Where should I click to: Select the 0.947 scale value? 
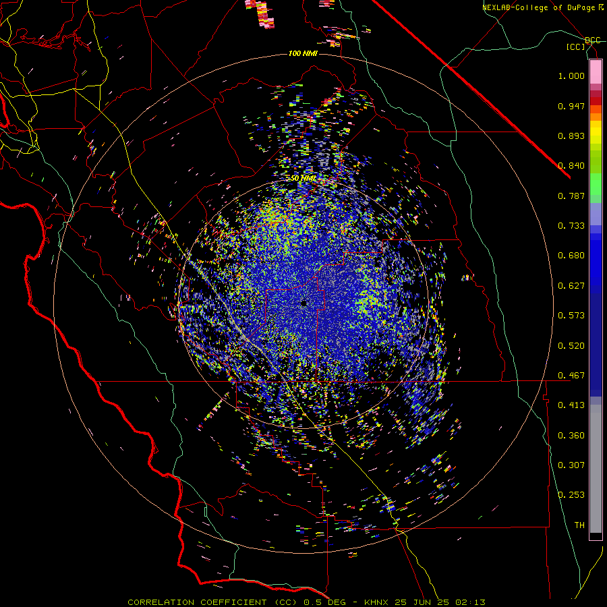571,106
